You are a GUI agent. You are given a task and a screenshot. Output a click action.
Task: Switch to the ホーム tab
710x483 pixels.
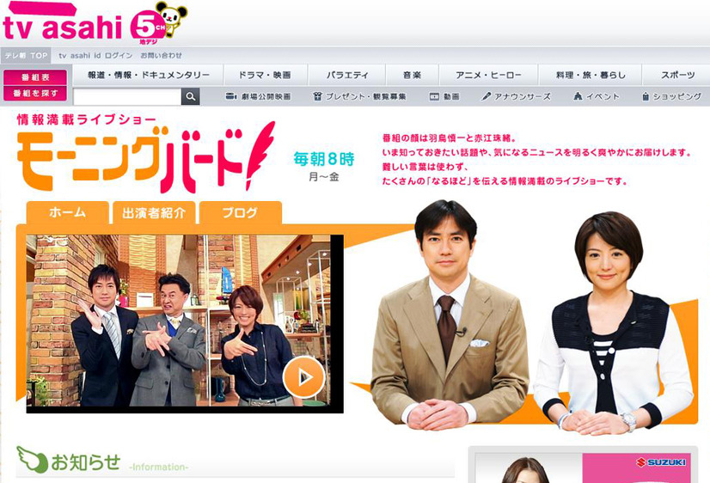[67, 213]
